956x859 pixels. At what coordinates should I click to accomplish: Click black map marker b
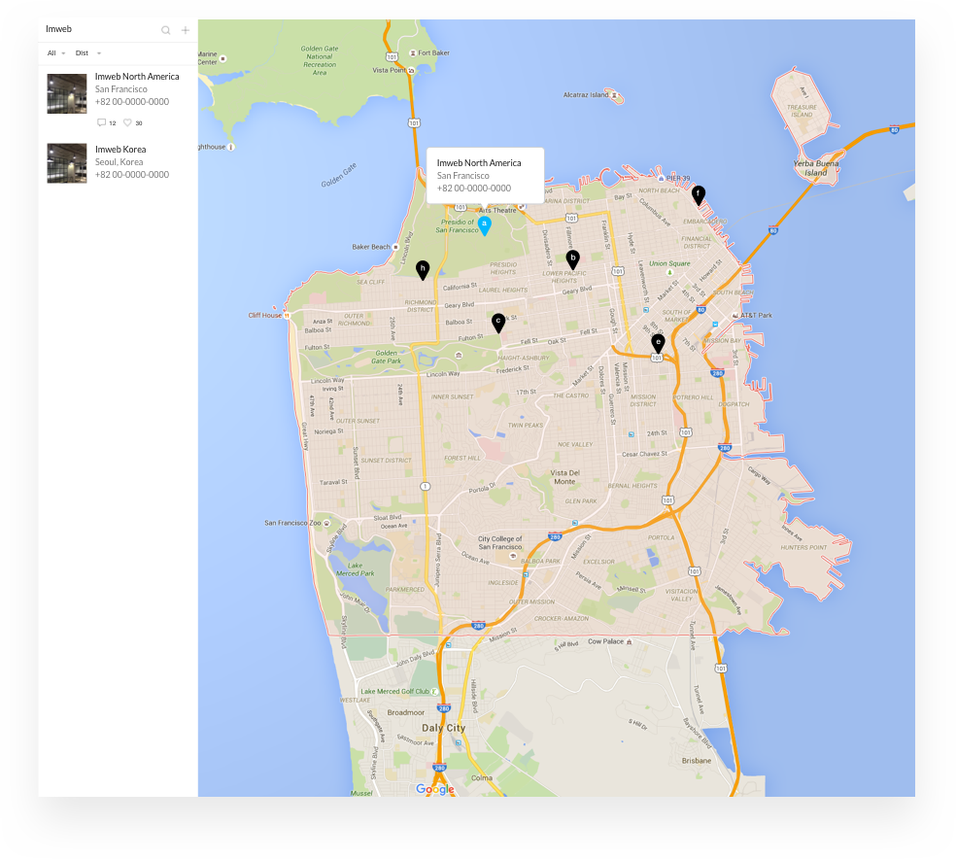tap(572, 259)
